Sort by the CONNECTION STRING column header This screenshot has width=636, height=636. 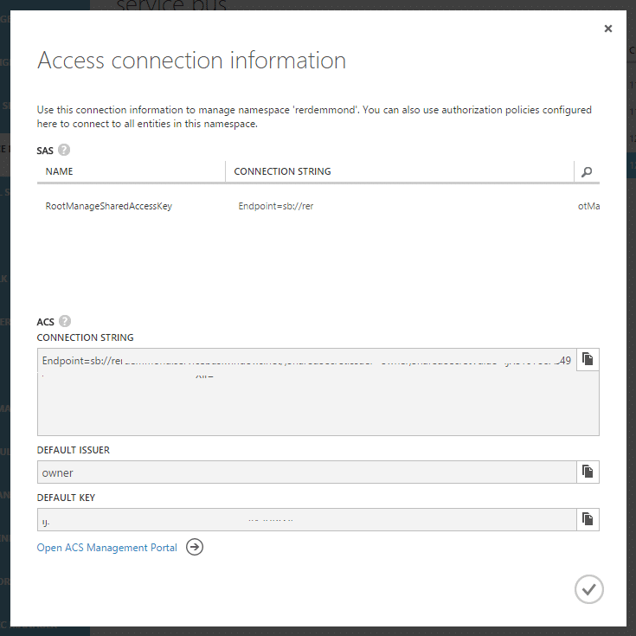coord(282,171)
